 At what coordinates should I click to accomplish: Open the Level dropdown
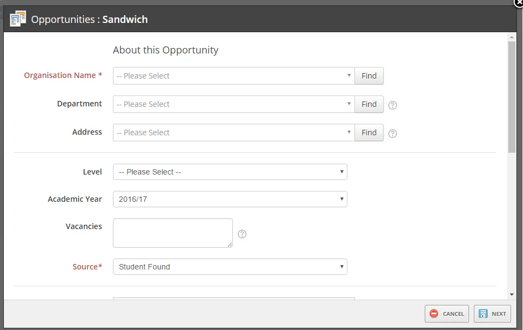230,172
